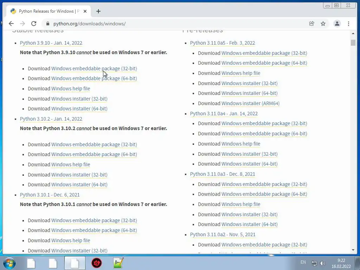Download 3.11.0a3 embeddable package (32-bit)
The image size is (360, 270).
[264, 184]
